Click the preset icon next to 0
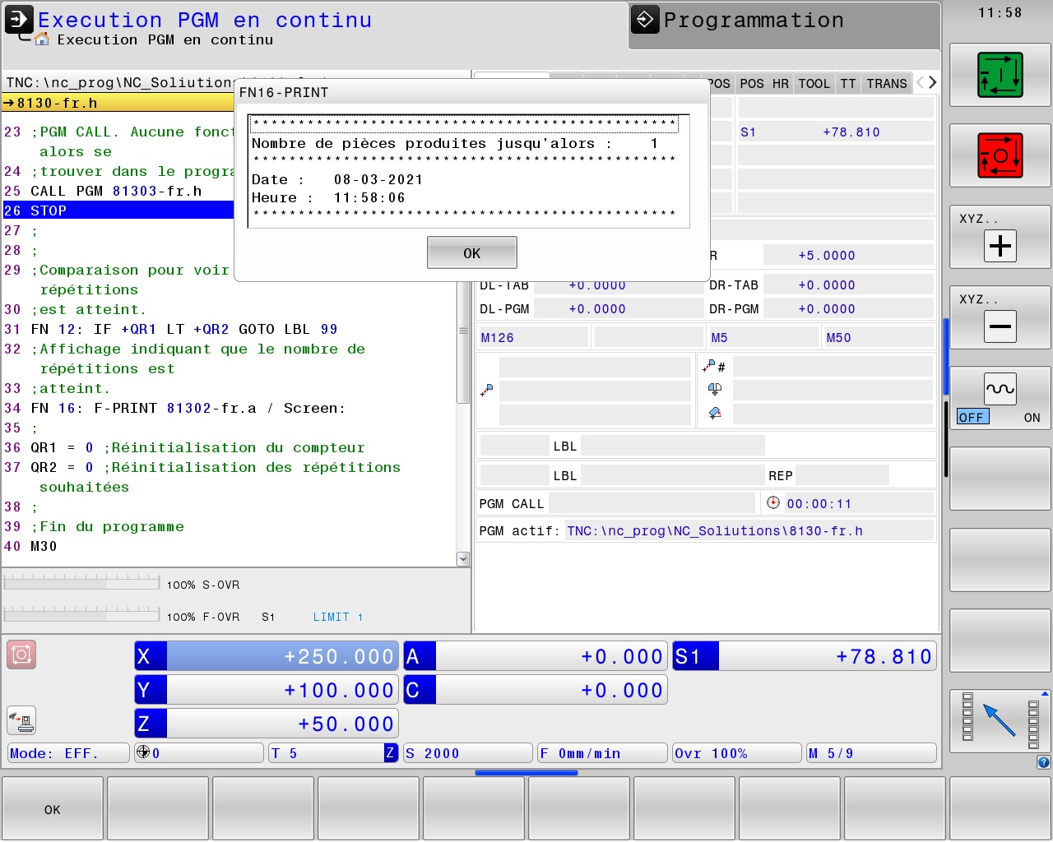 click(x=142, y=752)
